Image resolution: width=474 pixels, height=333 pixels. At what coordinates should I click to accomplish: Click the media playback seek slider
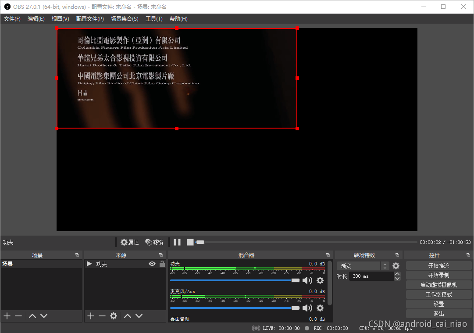306,242
